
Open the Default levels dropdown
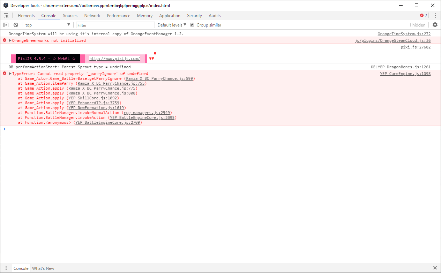(172, 25)
